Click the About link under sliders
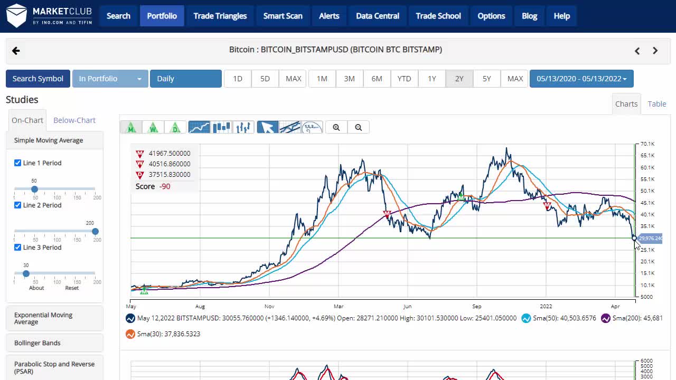This screenshot has width=676, height=380. pos(36,288)
